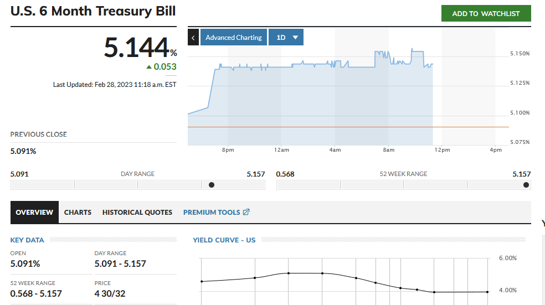The height and width of the screenshot is (305, 545).
Task: Select the Overview tab
Action: 34,212
